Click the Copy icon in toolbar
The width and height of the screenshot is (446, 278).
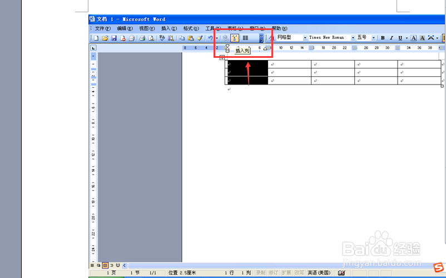click(182, 38)
